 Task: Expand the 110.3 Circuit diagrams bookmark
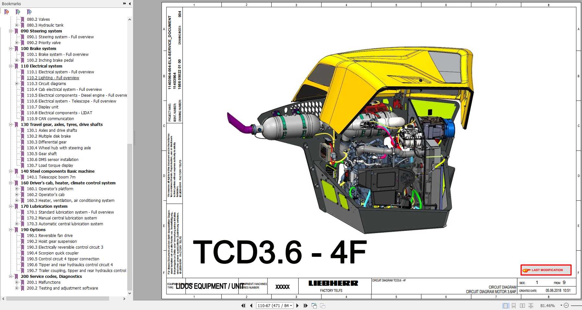(17, 83)
